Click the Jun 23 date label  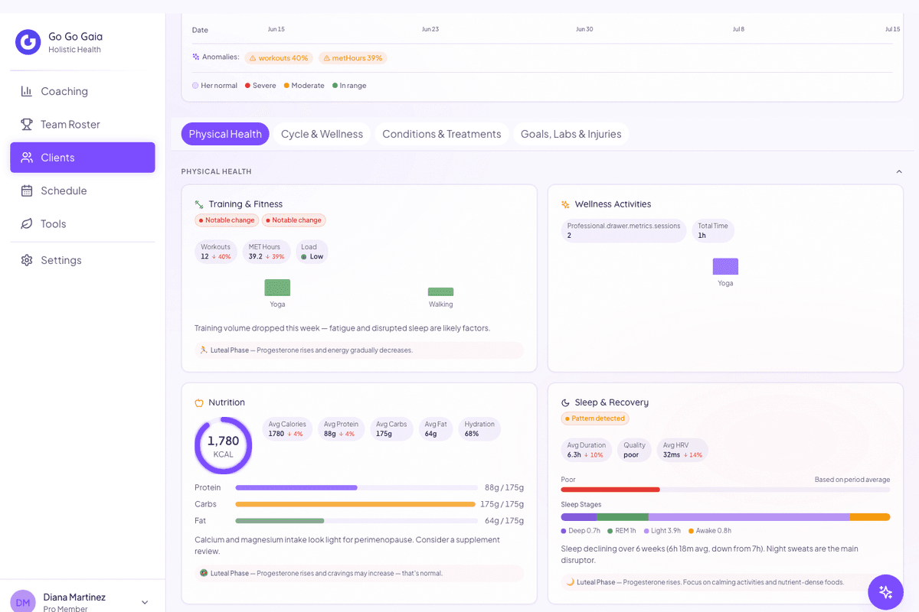click(x=430, y=29)
